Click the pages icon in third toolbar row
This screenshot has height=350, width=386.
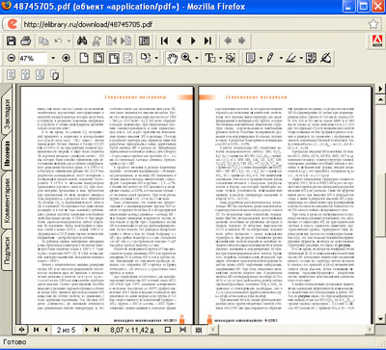(55, 75)
